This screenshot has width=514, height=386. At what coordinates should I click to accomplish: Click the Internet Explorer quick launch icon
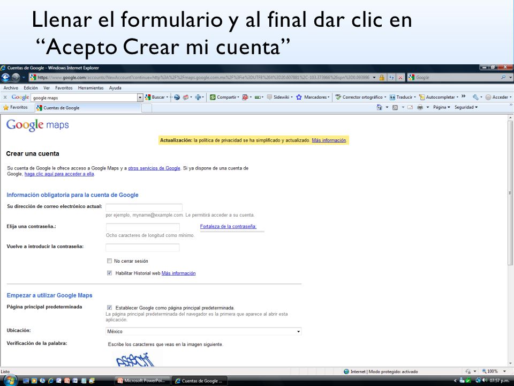point(50,381)
